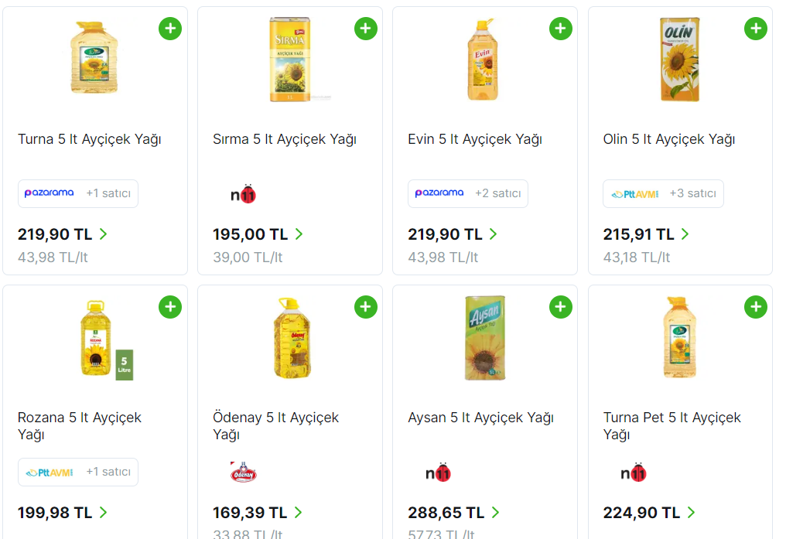Expand the 195,00 TL price arrow for Sırma
This screenshot has width=786, height=539.
299,234
